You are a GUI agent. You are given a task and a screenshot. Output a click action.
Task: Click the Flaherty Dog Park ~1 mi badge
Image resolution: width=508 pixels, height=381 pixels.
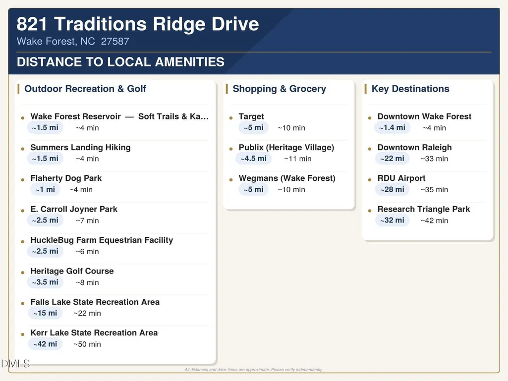pos(45,190)
